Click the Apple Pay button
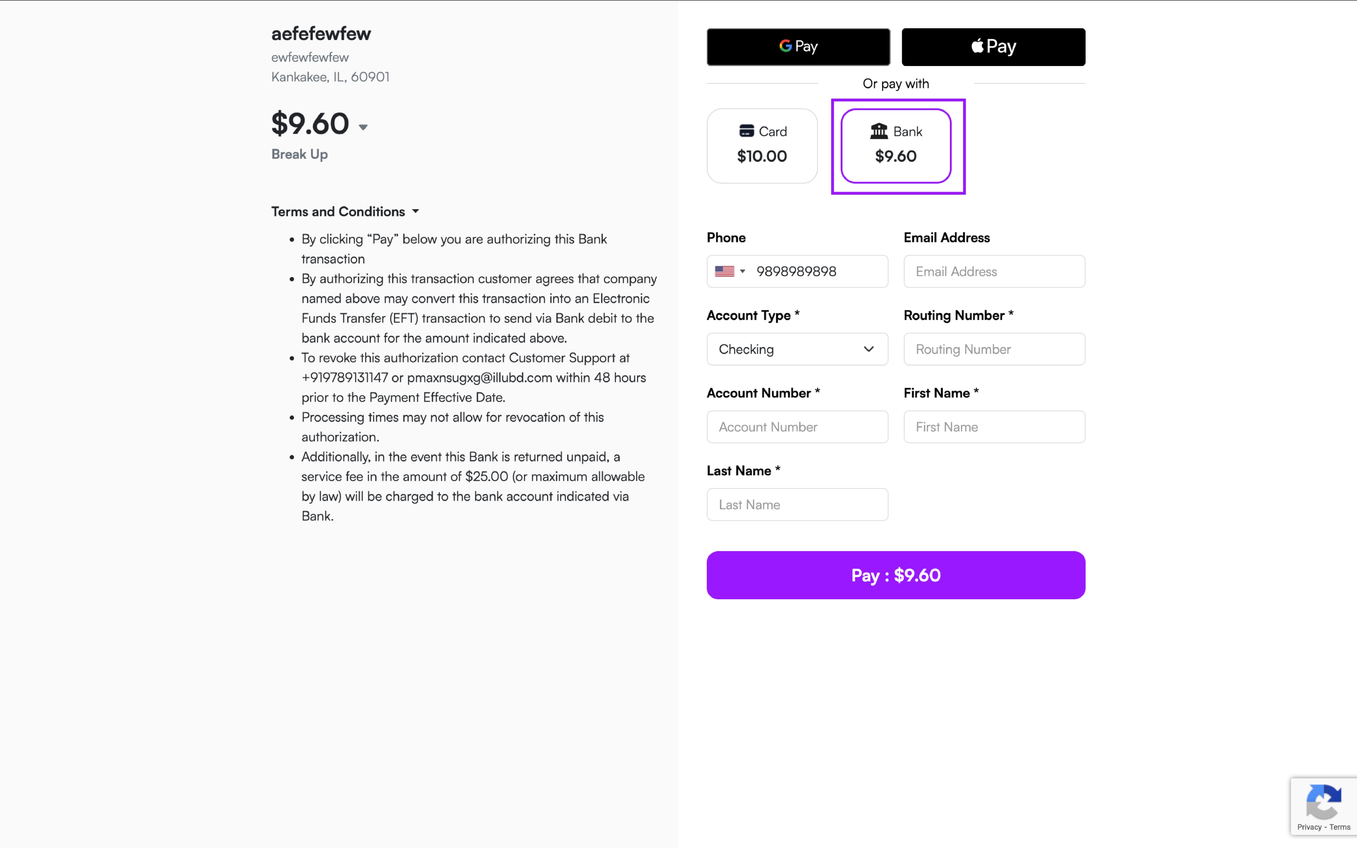Viewport: 1357px width, 848px height. (x=993, y=47)
